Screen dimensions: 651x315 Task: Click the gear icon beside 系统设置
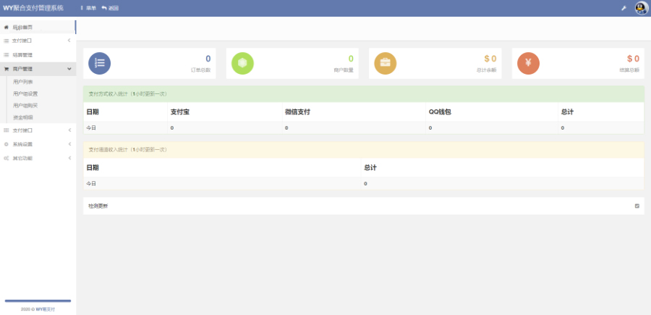(7, 143)
